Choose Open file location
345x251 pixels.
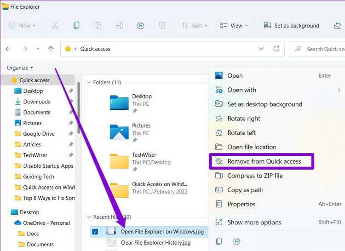pos(277,147)
